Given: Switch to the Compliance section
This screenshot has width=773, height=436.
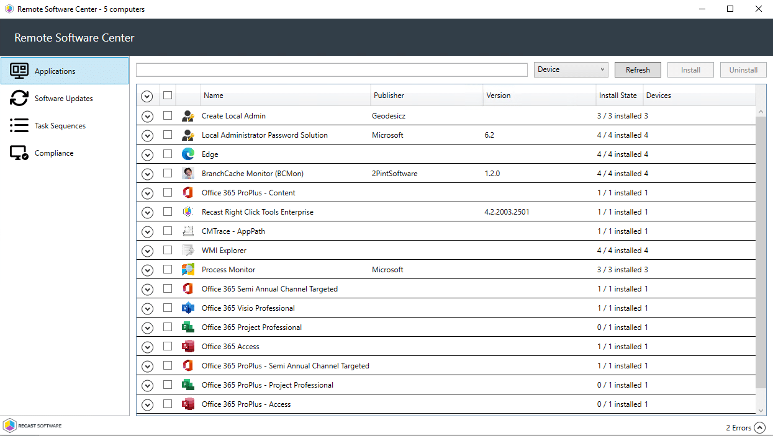Looking at the screenshot, I should coord(54,153).
